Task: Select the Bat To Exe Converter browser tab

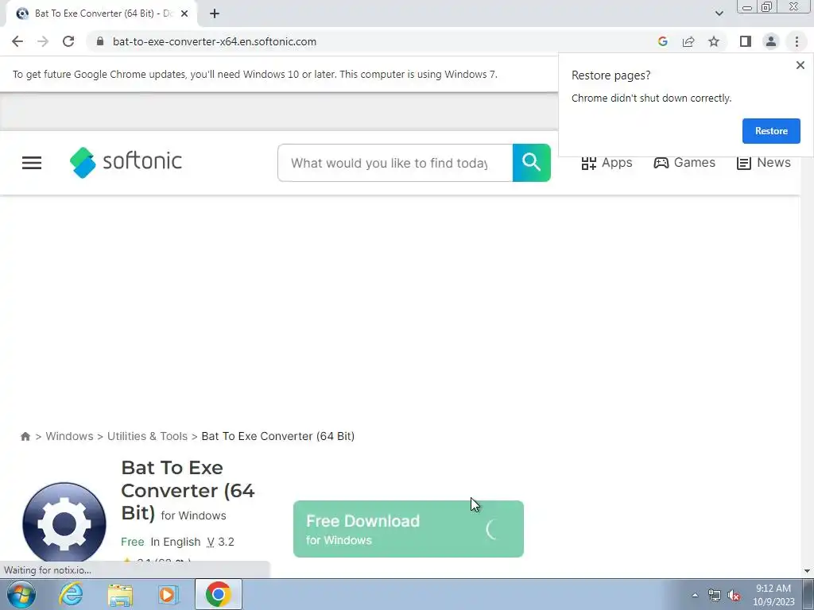Action: tap(102, 14)
